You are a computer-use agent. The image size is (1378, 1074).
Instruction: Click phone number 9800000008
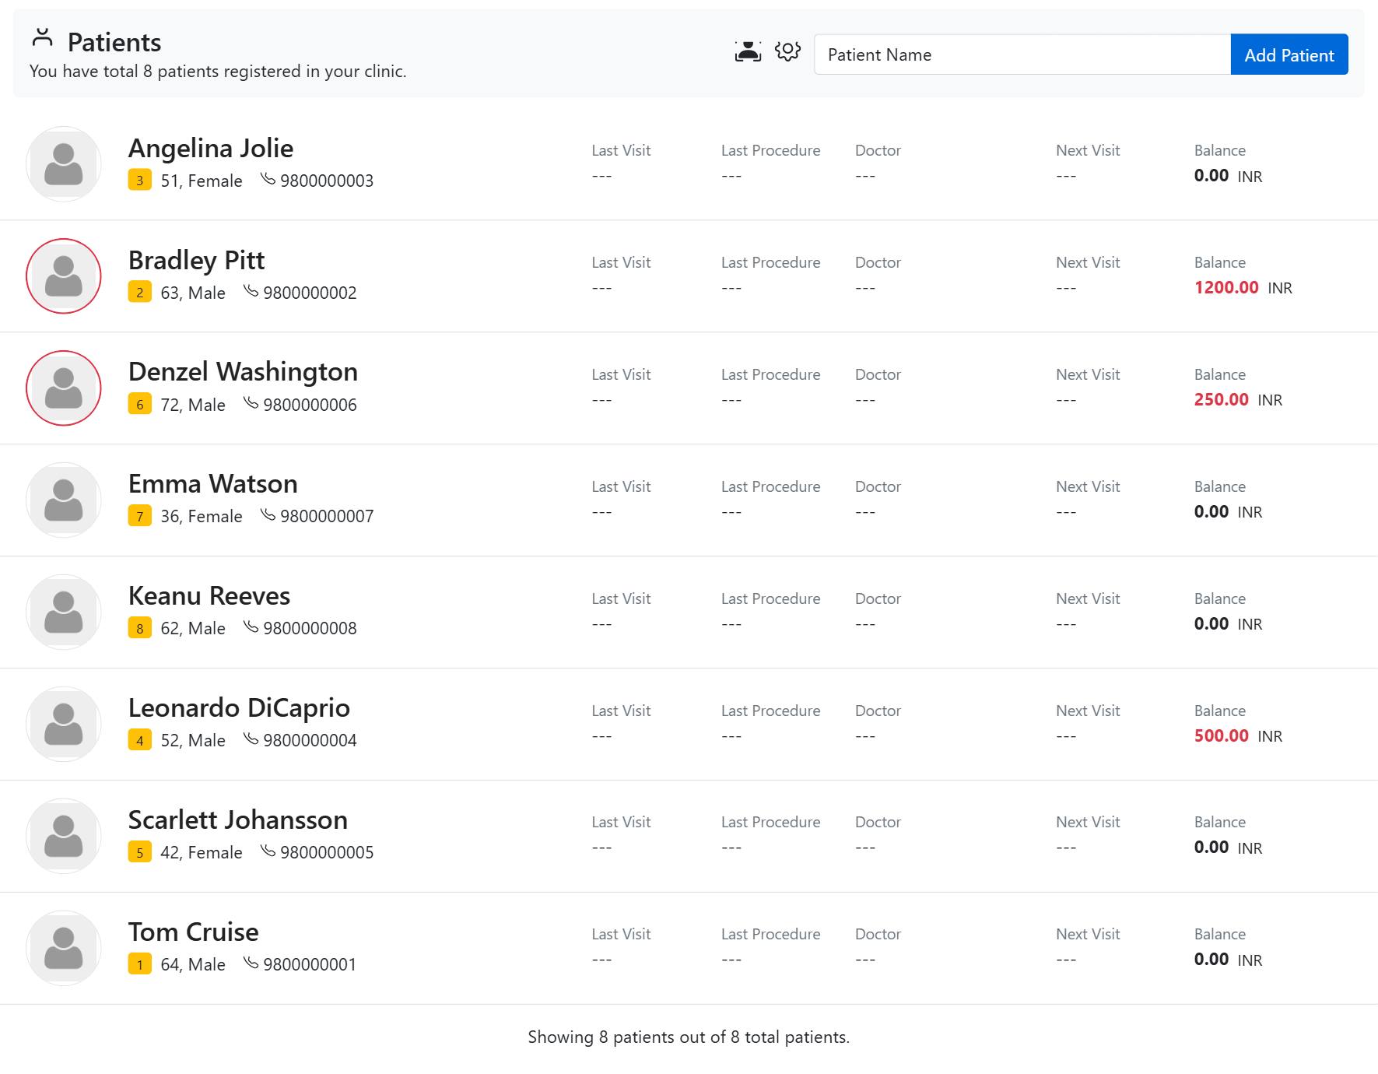coord(310,628)
